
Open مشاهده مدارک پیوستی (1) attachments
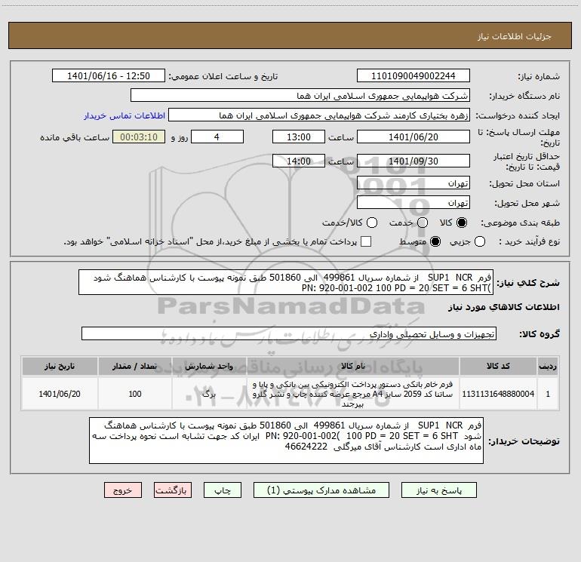point(321,490)
